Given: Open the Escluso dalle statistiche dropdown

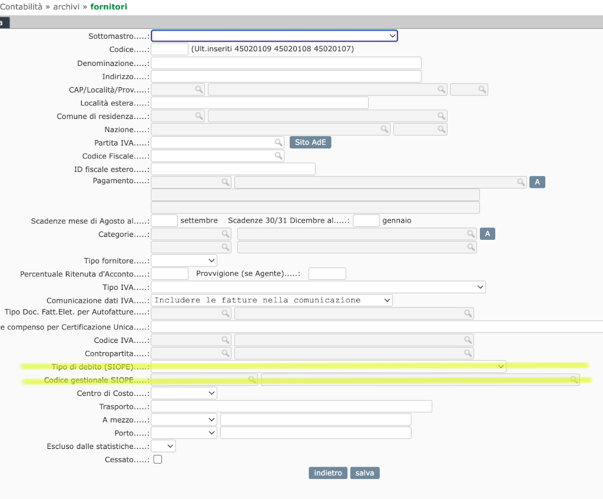Looking at the screenshot, I should click(x=164, y=447).
